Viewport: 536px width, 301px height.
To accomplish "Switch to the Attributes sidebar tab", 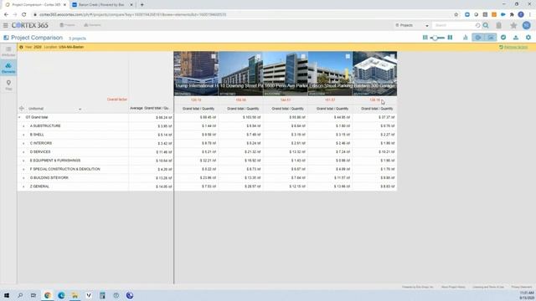I will click(x=8, y=52).
